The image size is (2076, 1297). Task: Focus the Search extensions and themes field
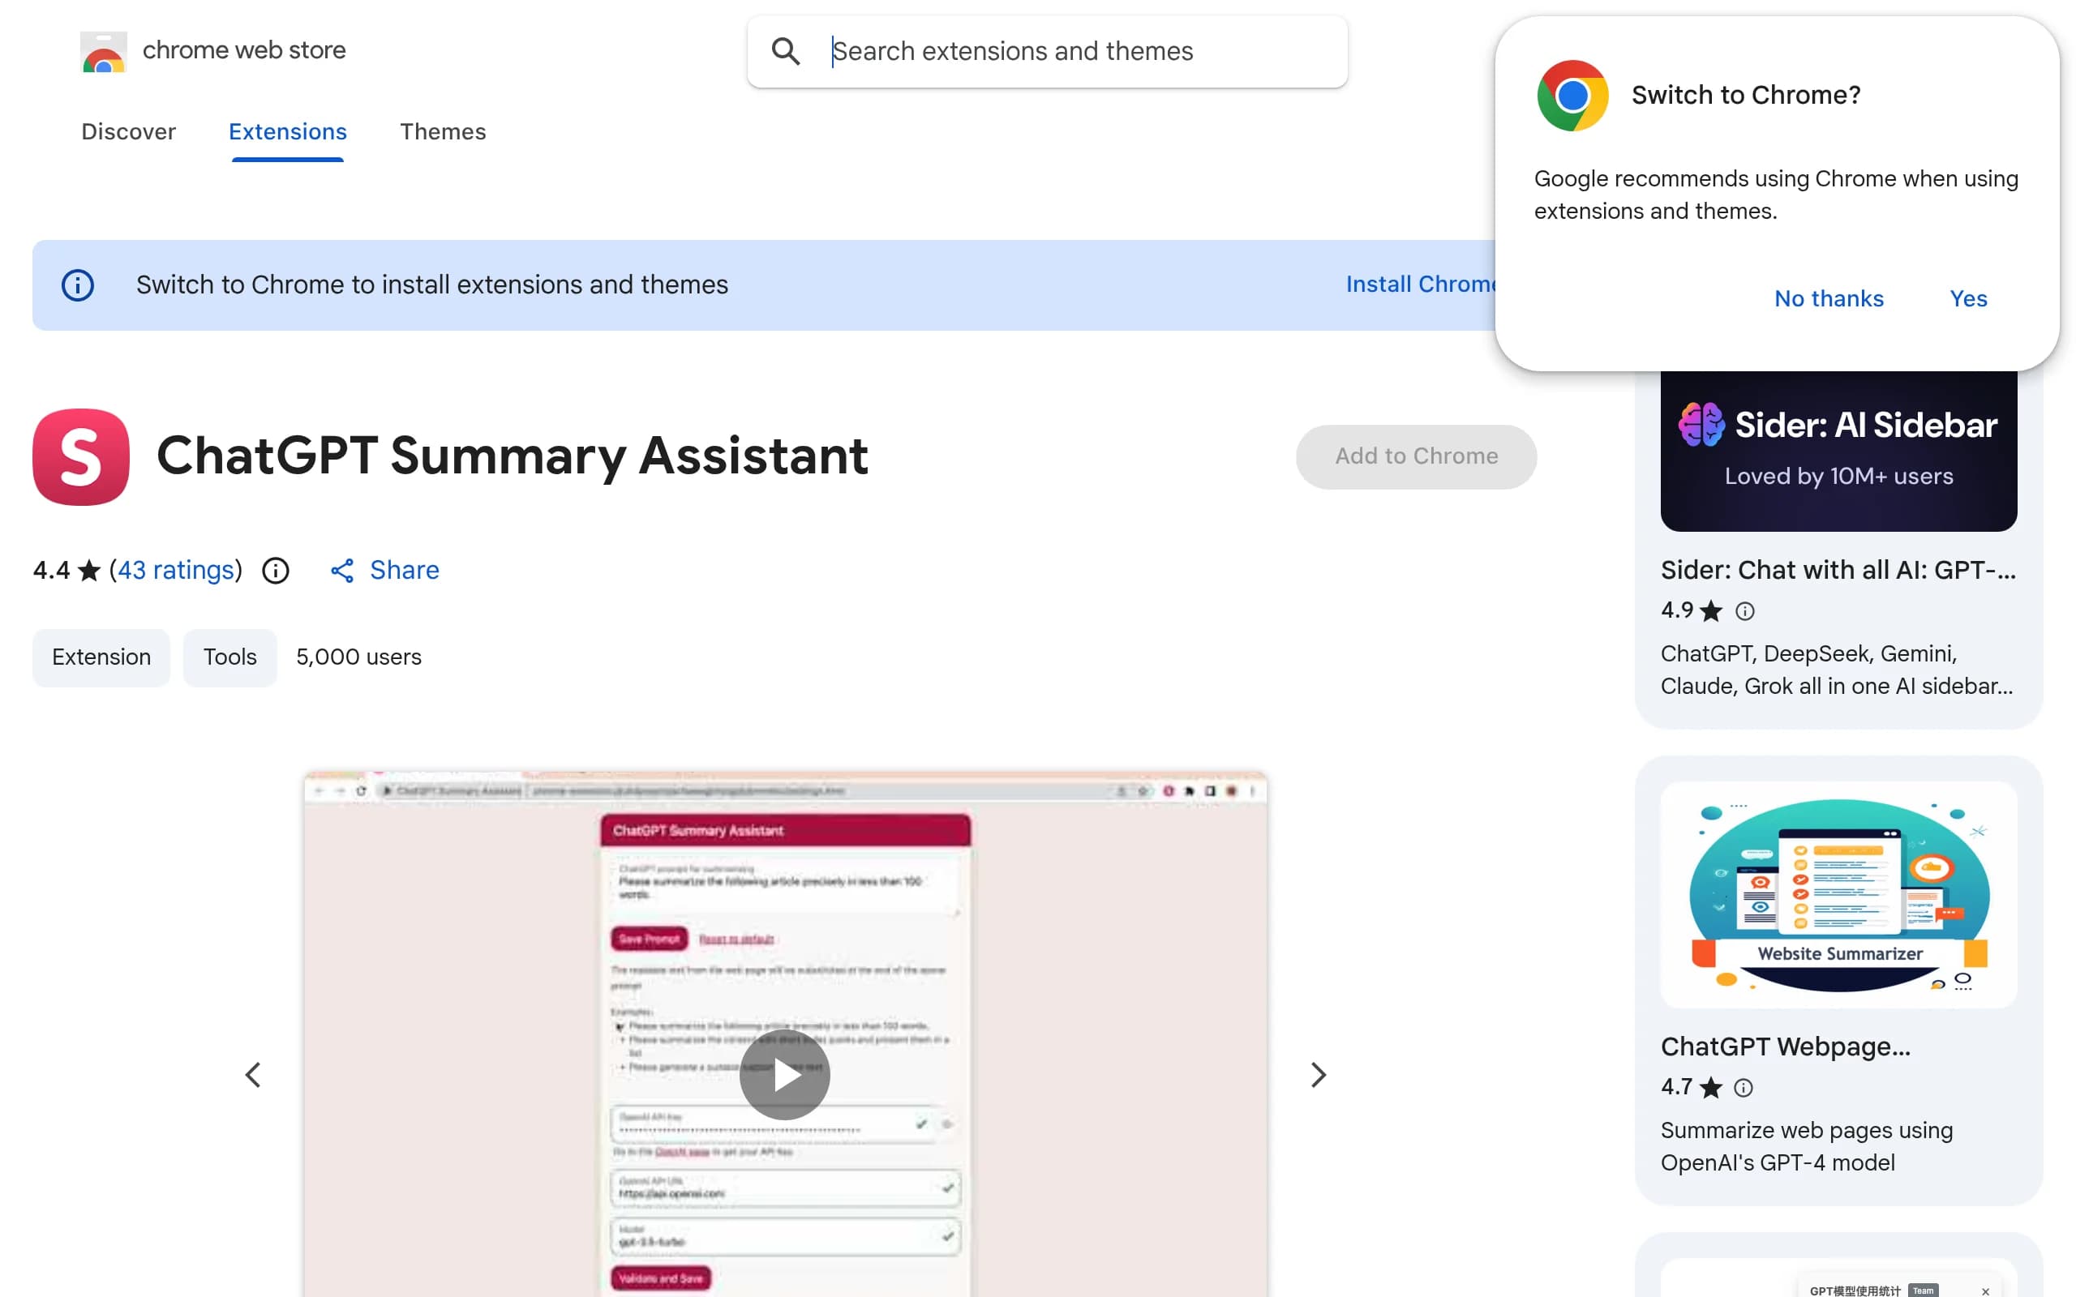[1047, 51]
